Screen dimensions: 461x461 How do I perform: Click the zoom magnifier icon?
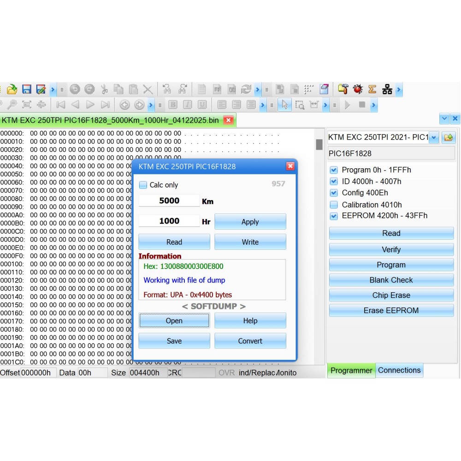[x=12, y=105]
